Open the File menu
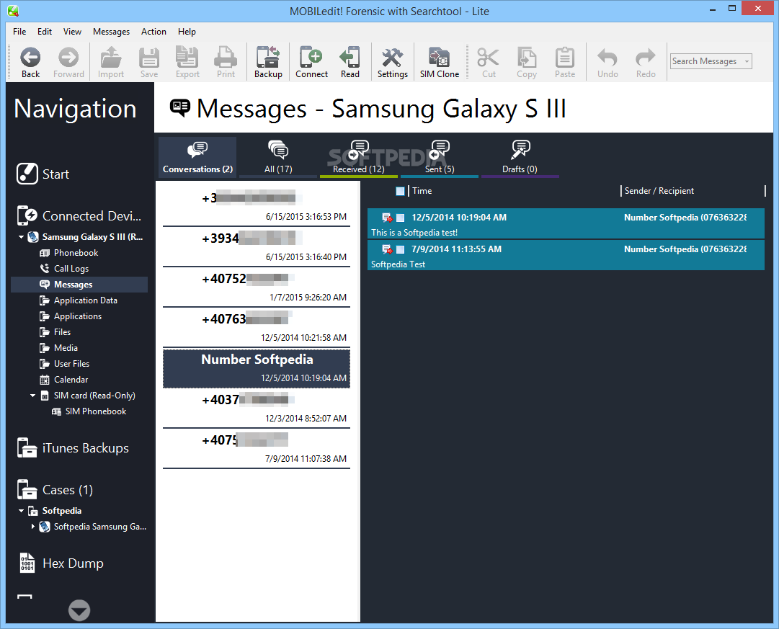Image resolution: width=779 pixels, height=629 pixels. pyautogui.click(x=20, y=32)
